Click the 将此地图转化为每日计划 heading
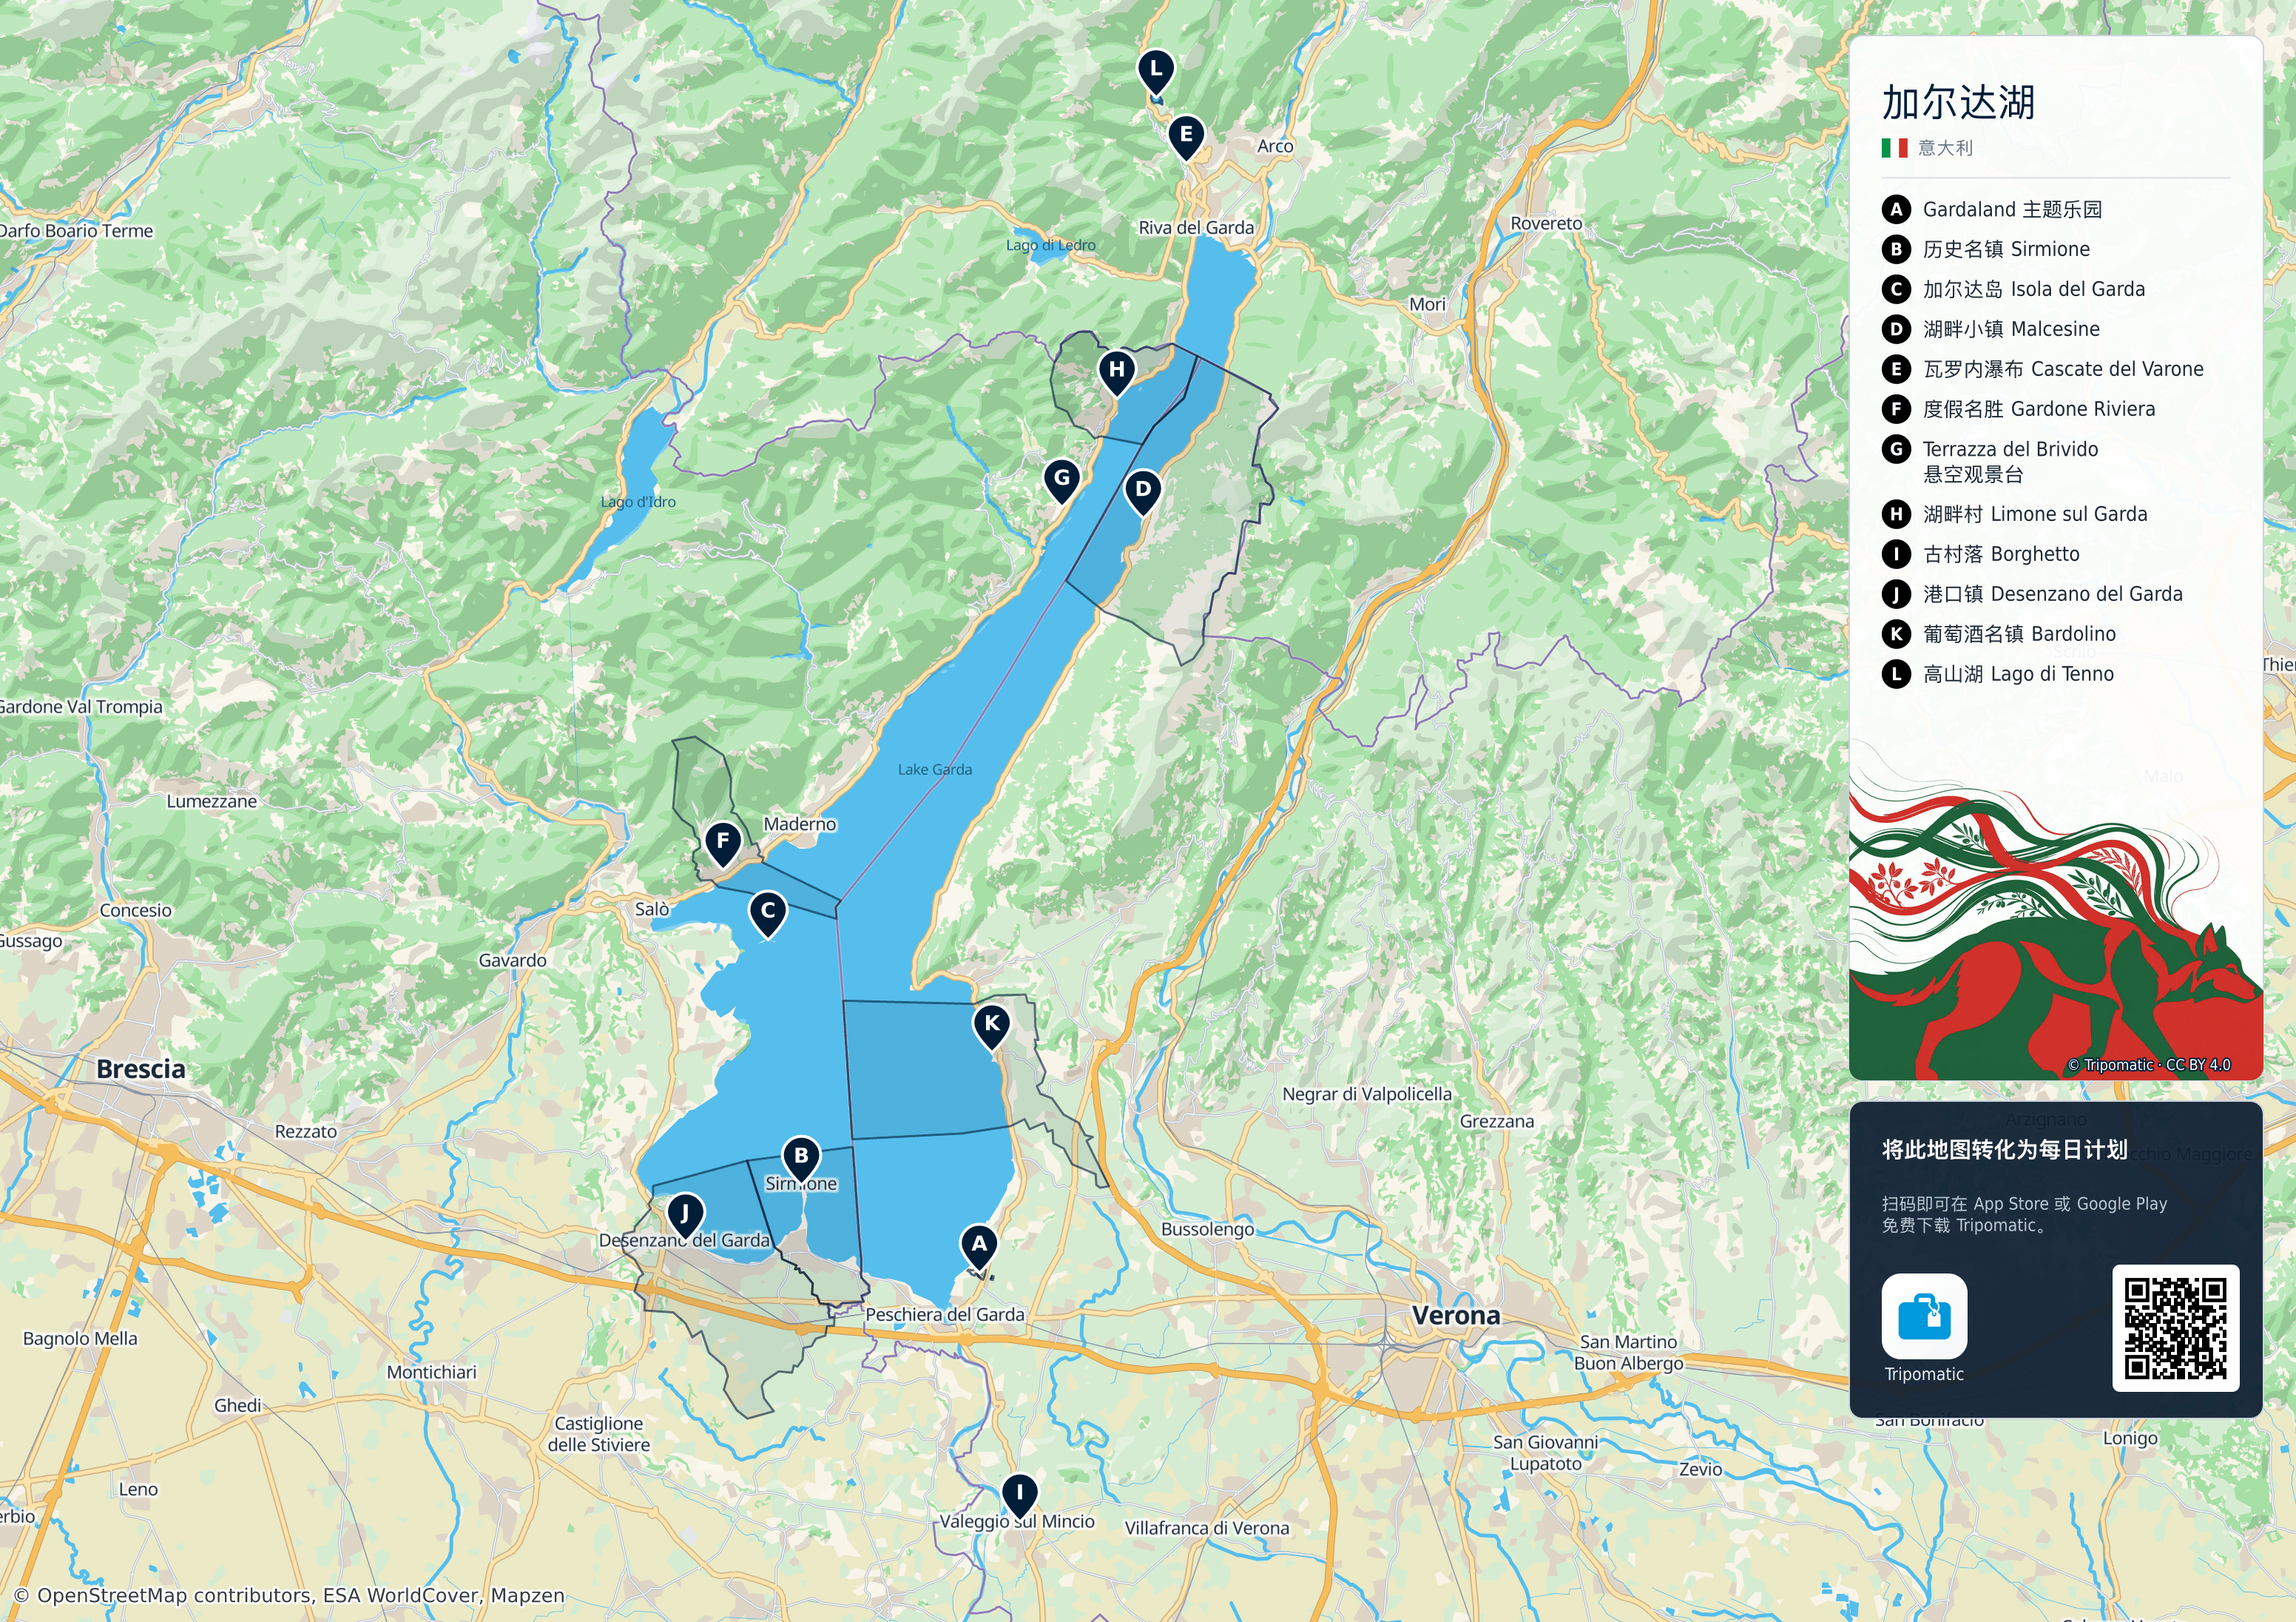 tap(2004, 1150)
